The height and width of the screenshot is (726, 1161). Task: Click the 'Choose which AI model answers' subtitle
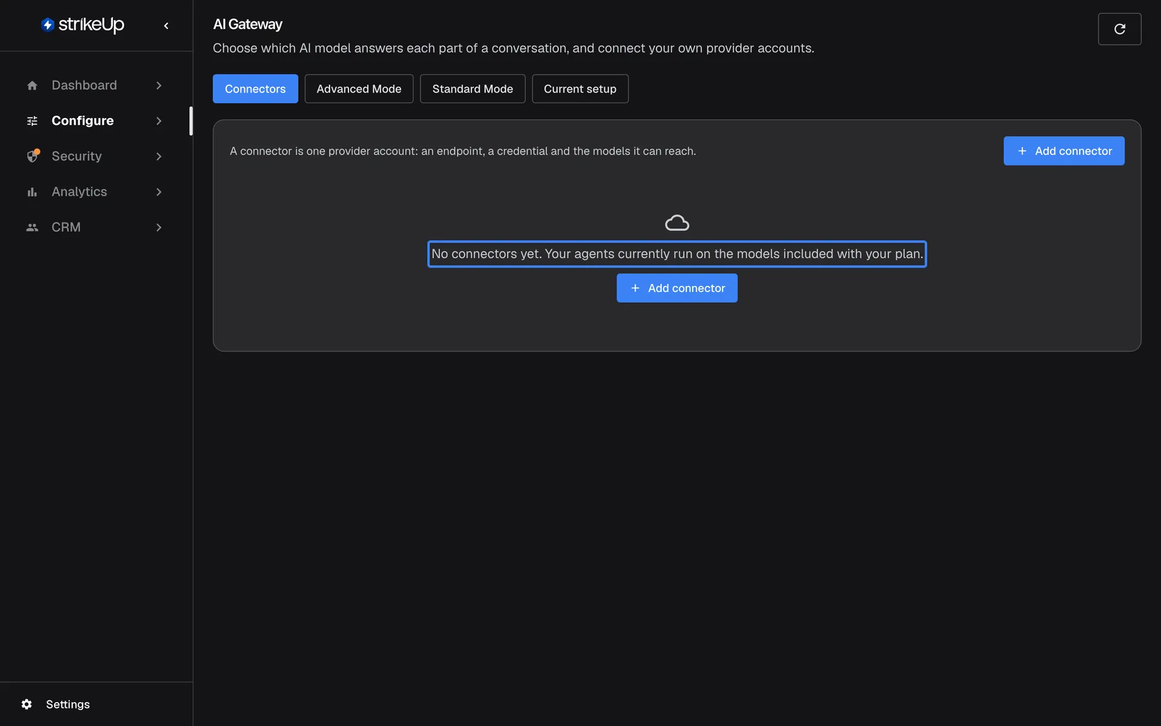click(x=513, y=48)
